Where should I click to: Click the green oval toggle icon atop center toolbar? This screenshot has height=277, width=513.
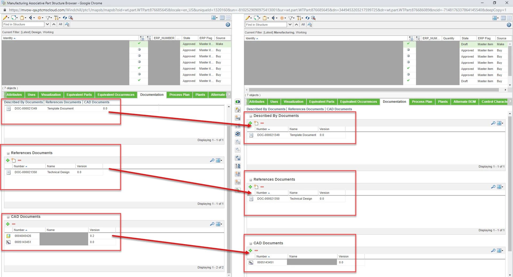[x=238, y=102]
